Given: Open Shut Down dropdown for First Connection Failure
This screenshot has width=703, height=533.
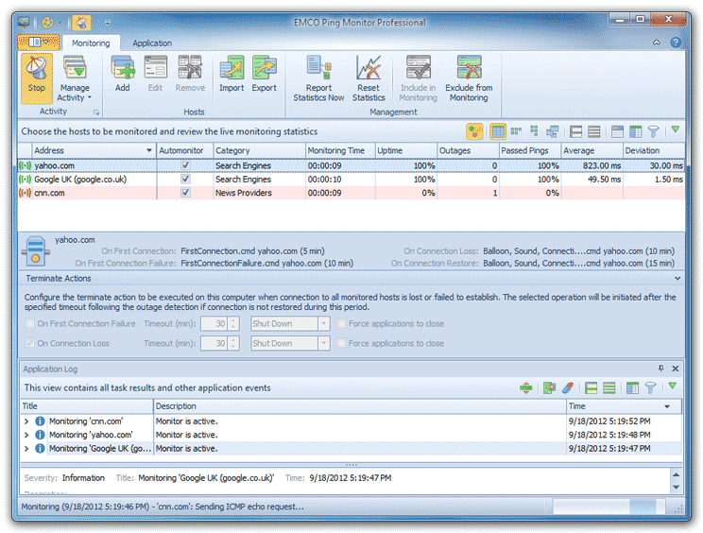Looking at the screenshot, I should pyautogui.click(x=324, y=323).
